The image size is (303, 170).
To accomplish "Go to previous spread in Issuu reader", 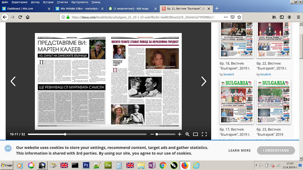I will (13, 81).
